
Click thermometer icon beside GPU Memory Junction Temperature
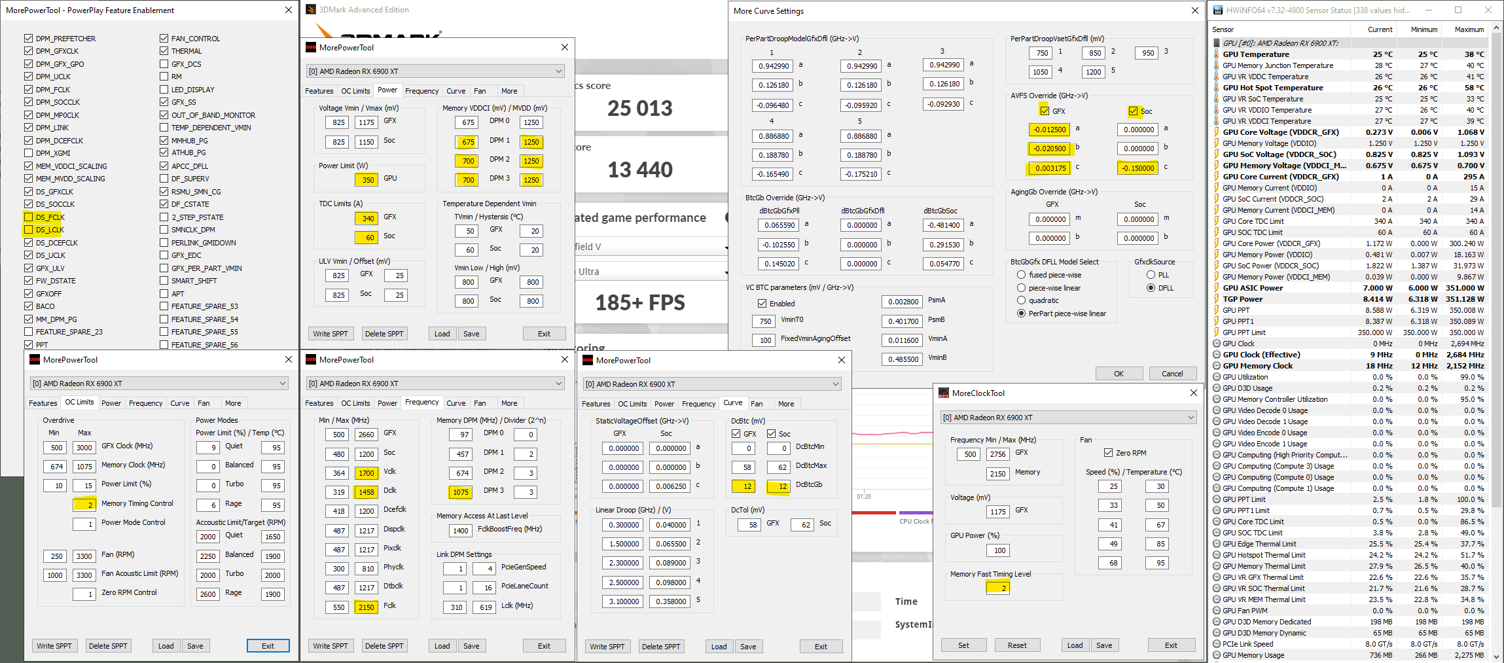[x=1217, y=65]
